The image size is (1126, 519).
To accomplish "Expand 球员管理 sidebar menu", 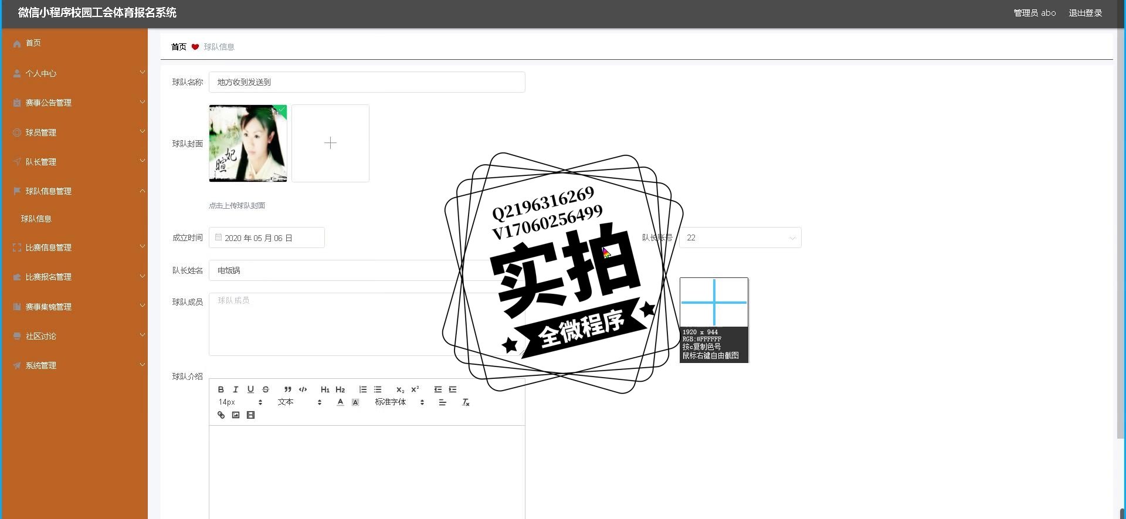I will coord(74,133).
